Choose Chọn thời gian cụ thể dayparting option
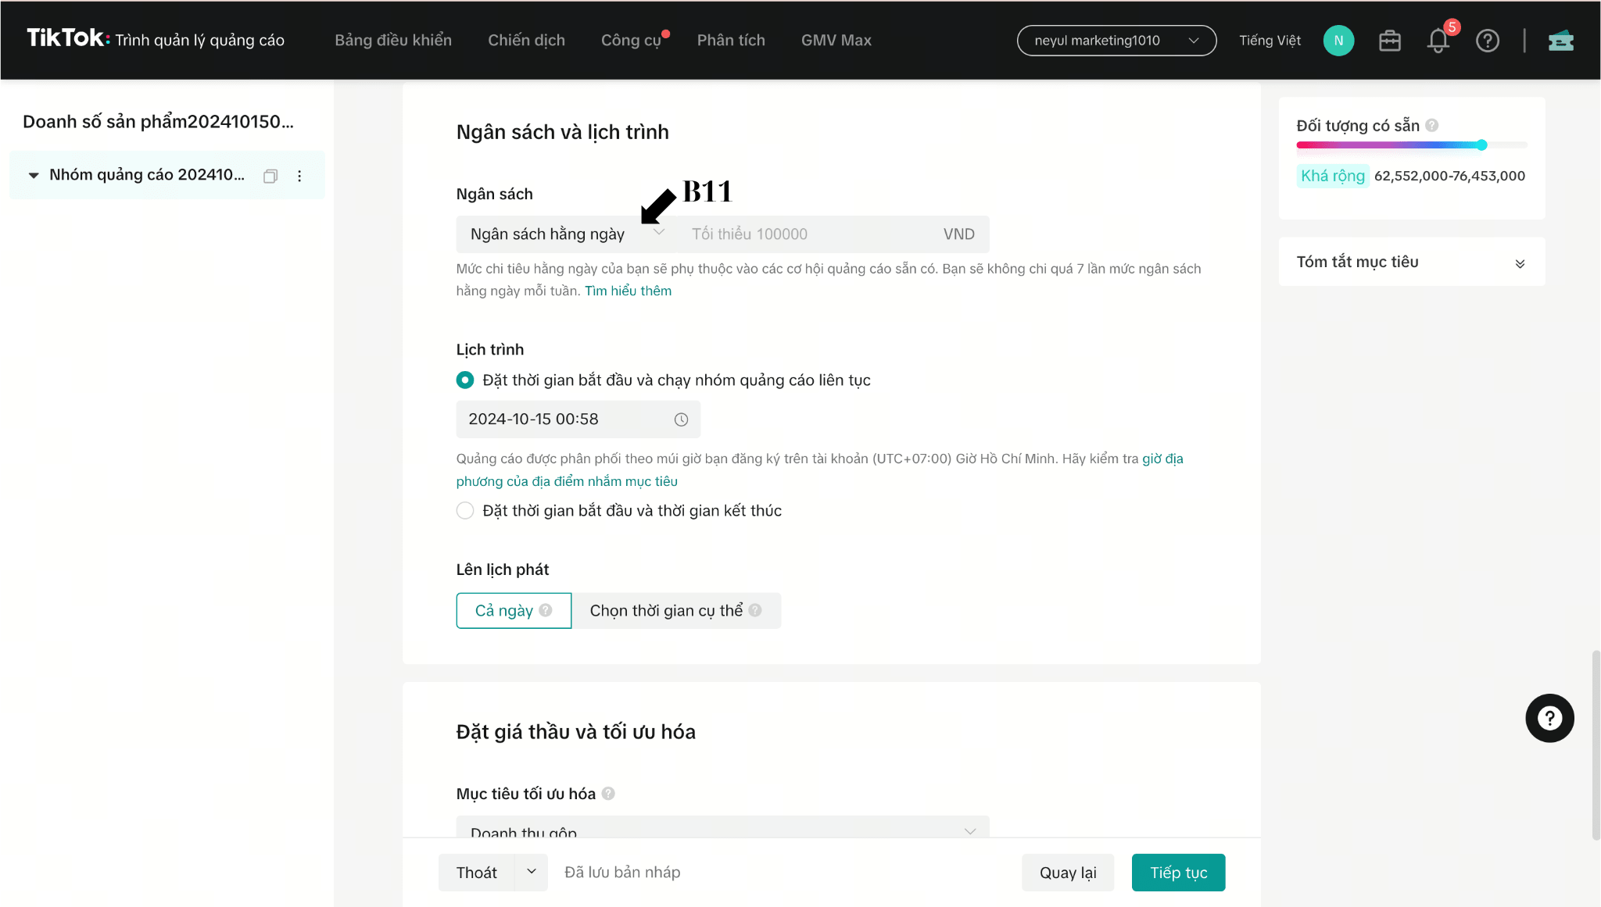This screenshot has height=907, width=1601. pyautogui.click(x=675, y=611)
